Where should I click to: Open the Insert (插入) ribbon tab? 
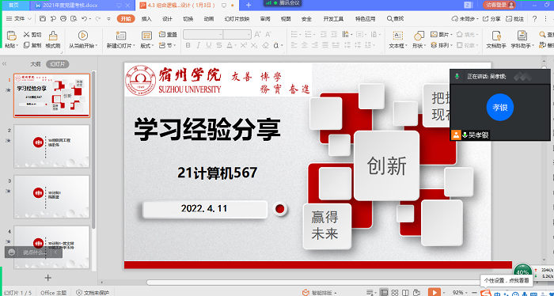pos(146,19)
